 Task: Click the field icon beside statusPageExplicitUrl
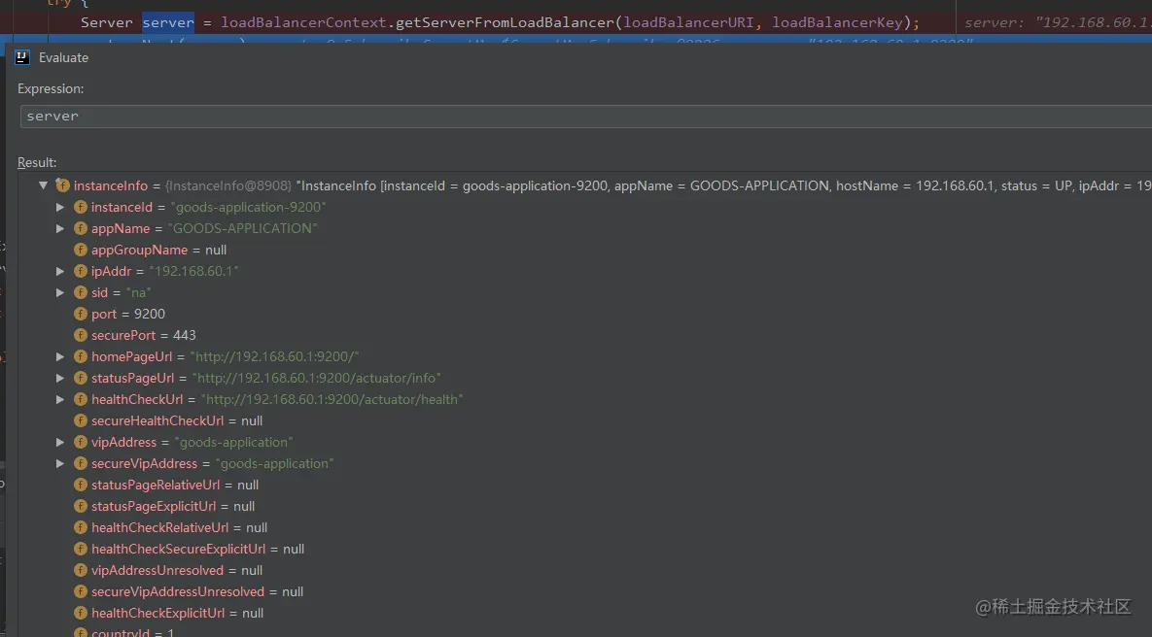81,506
